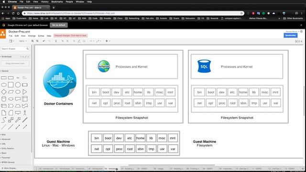Click the fullscreen icon at toolbar right
Viewport: 306px width, 172px height.
[296, 42]
